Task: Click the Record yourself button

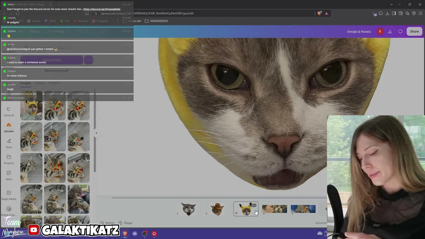Action: [x=56, y=71]
